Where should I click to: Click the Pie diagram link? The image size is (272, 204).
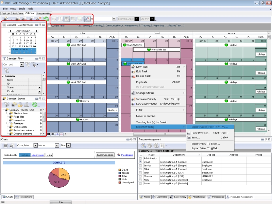127,155
